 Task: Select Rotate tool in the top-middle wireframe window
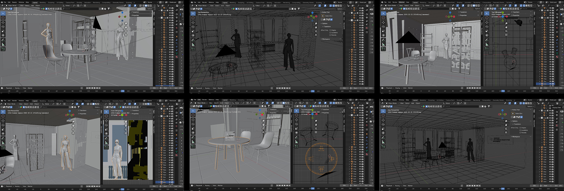coord(193,27)
